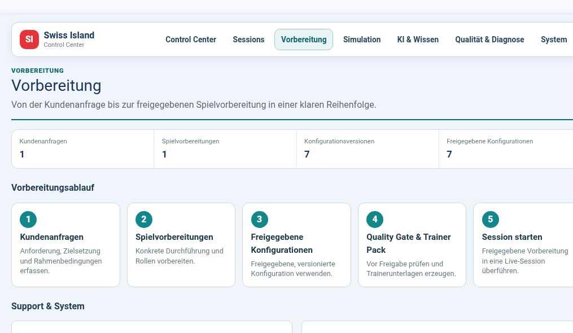Screen dimensions: 573x333
Task: Click the Spielvorbereitungen stat label
Action: pos(190,141)
